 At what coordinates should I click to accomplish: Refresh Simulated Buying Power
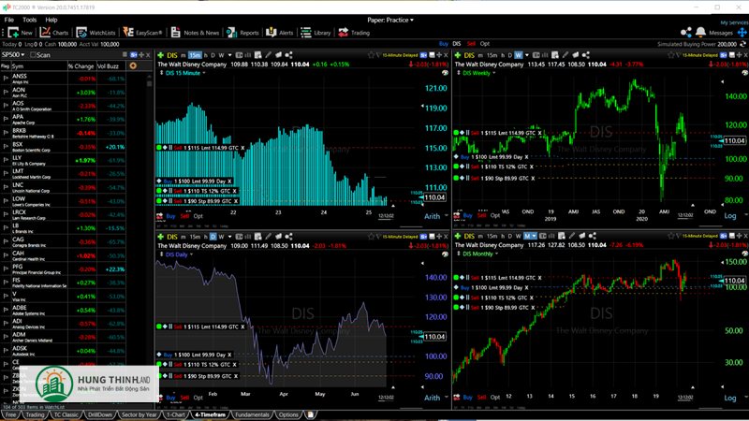tap(742, 44)
